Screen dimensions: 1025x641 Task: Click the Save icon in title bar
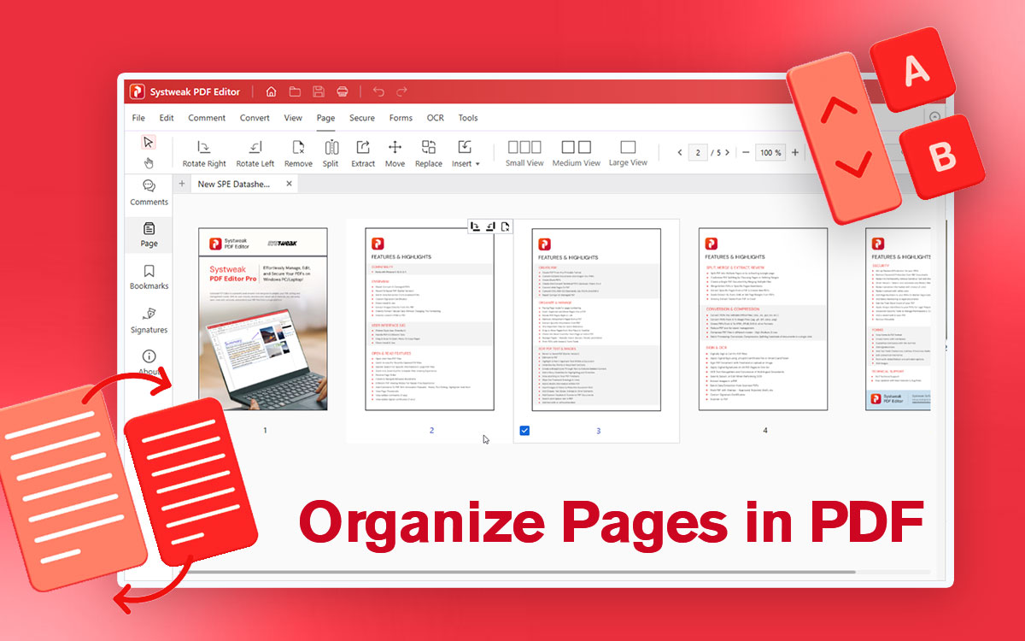point(319,91)
